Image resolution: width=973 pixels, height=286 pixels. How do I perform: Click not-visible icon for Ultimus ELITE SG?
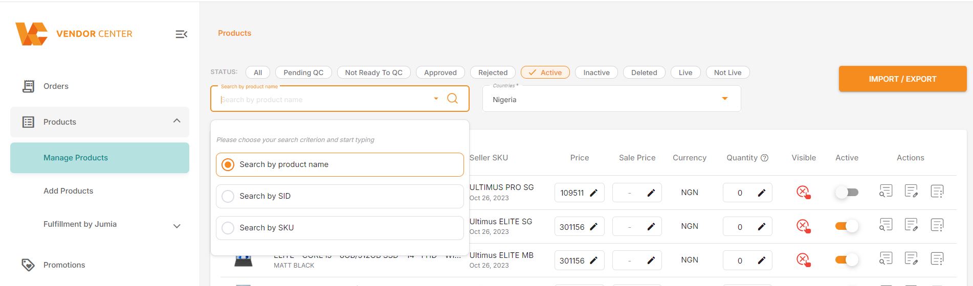tap(803, 226)
